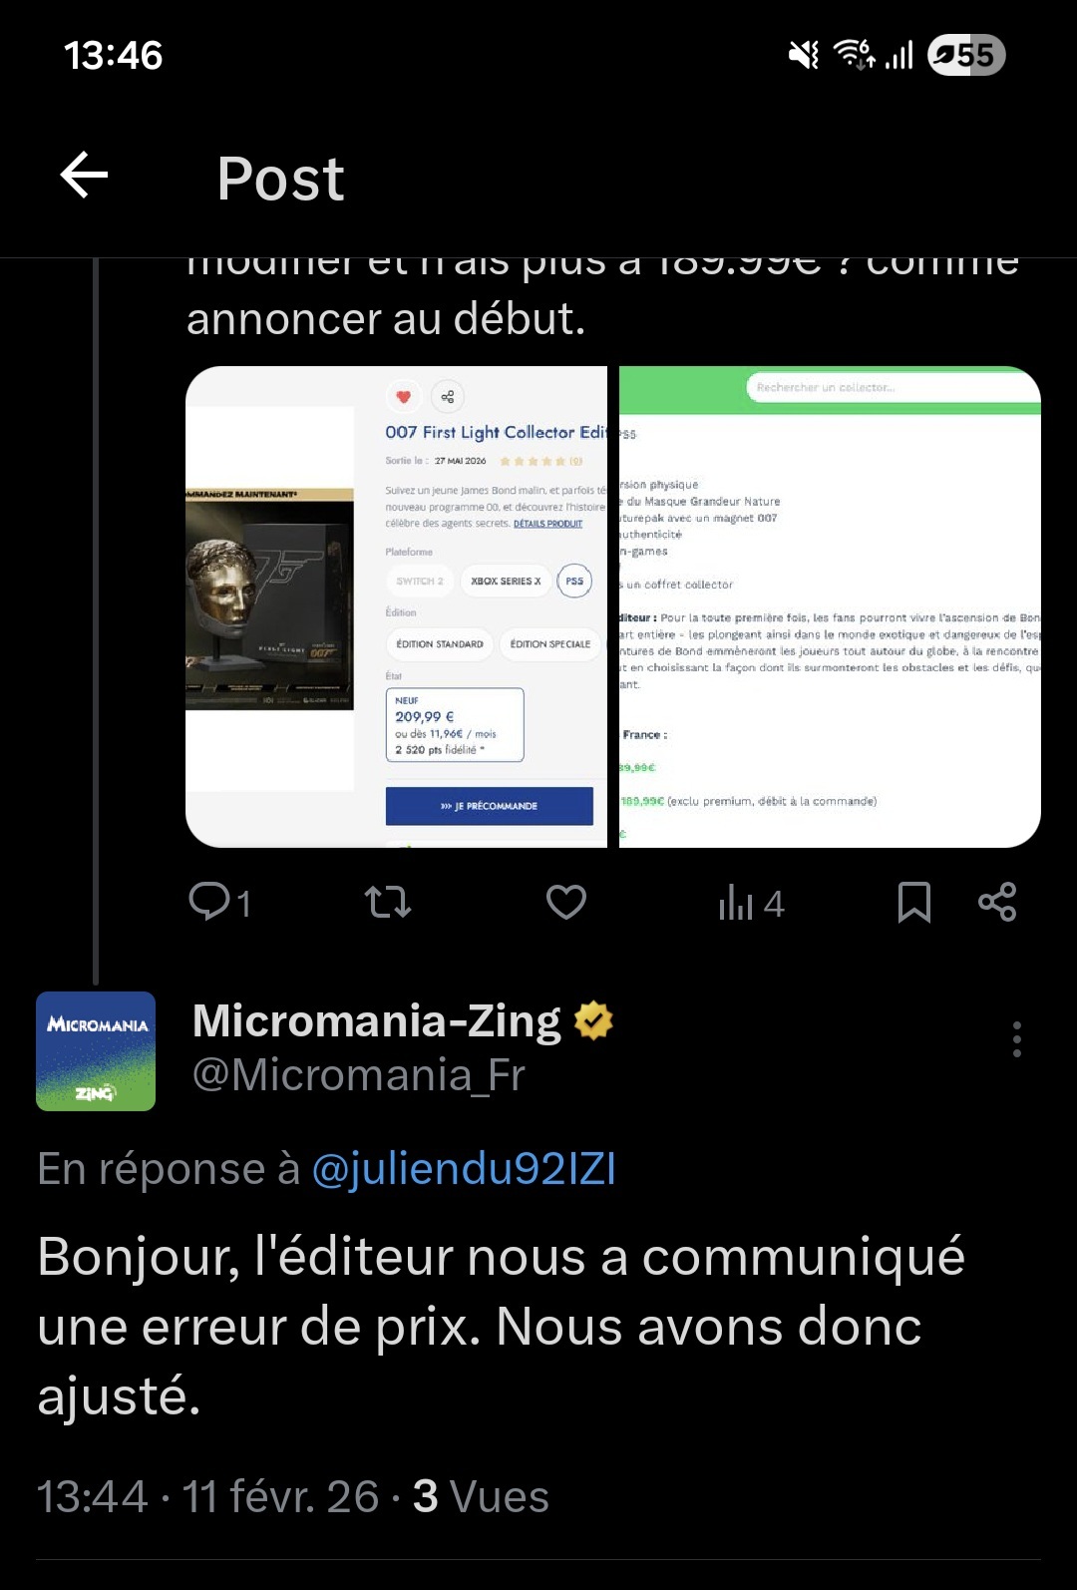The width and height of the screenshot is (1077, 1590).
Task: Share the post via share icon
Action: (x=997, y=902)
